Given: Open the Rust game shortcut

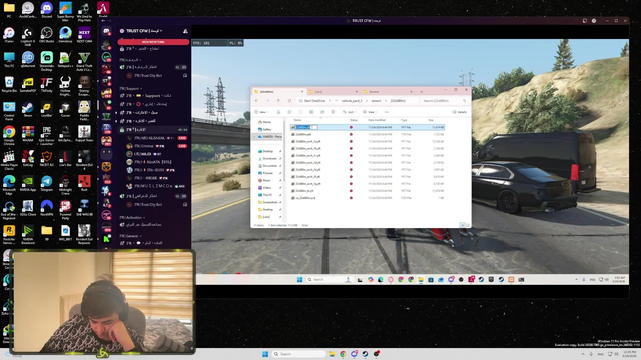Looking at the screenshot, I should [84, 183].
